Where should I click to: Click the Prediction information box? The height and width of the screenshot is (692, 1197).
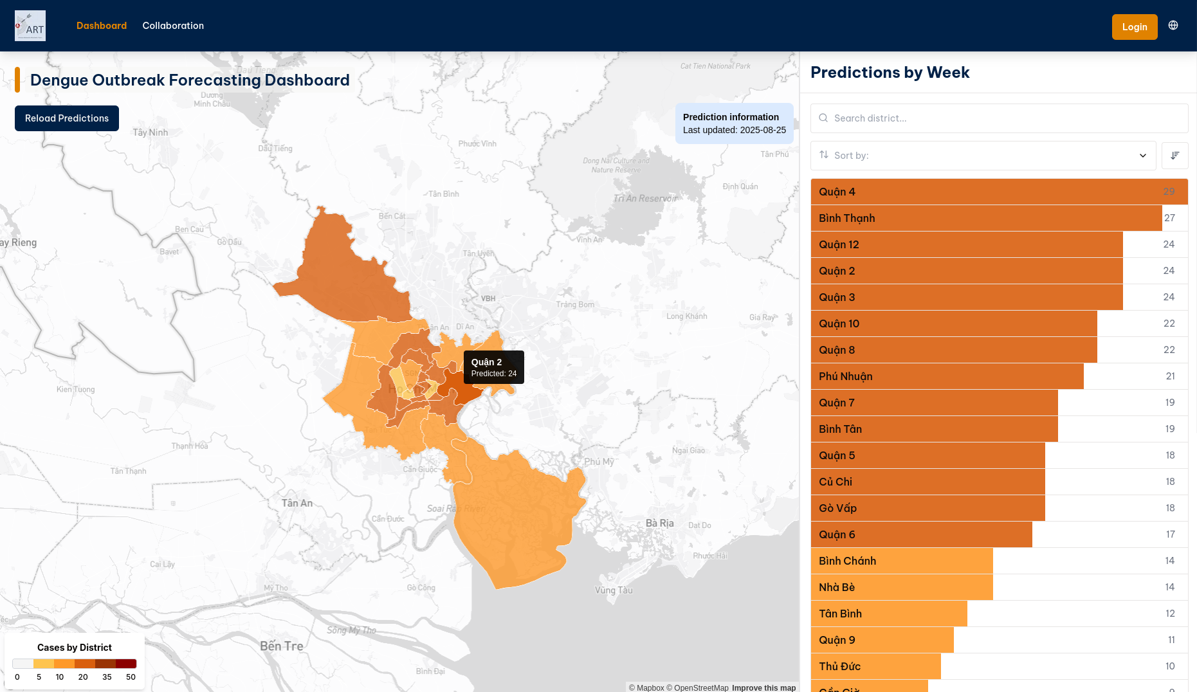pyautogui.click(x=734, y=123)
